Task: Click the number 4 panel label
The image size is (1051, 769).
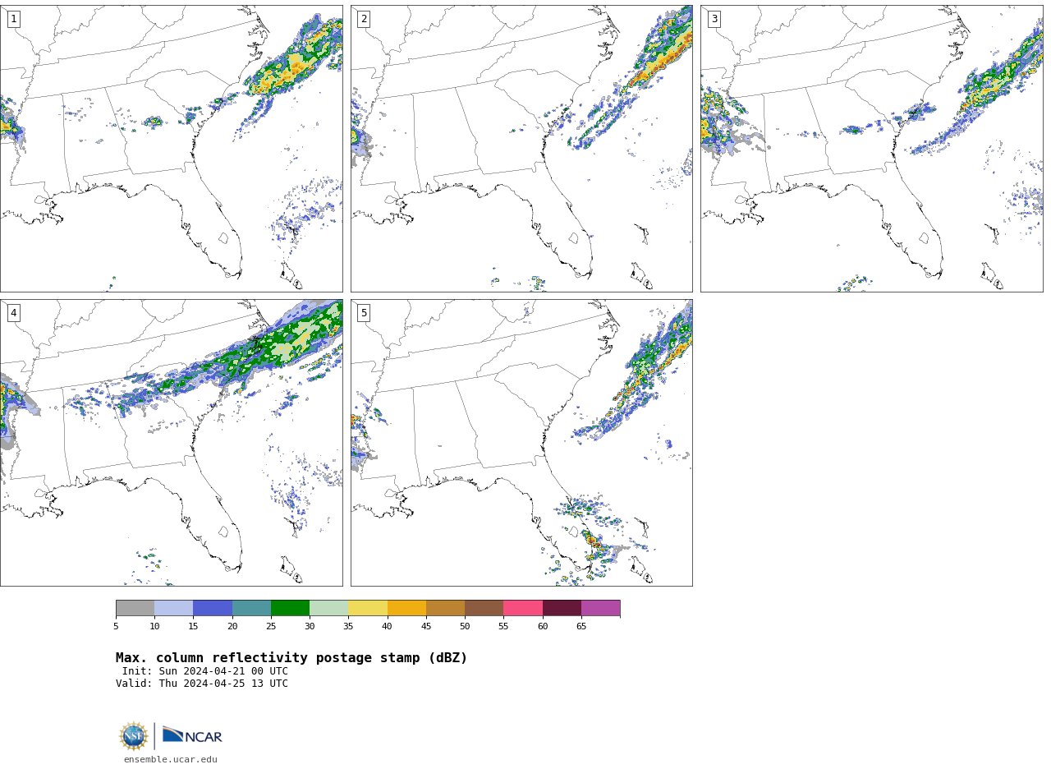Action: [x=13, y=313]
